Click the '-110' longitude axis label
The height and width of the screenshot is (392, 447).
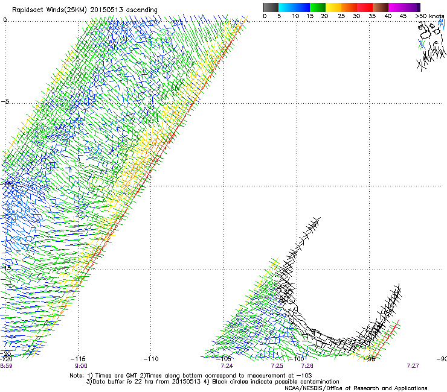[151, 359]
